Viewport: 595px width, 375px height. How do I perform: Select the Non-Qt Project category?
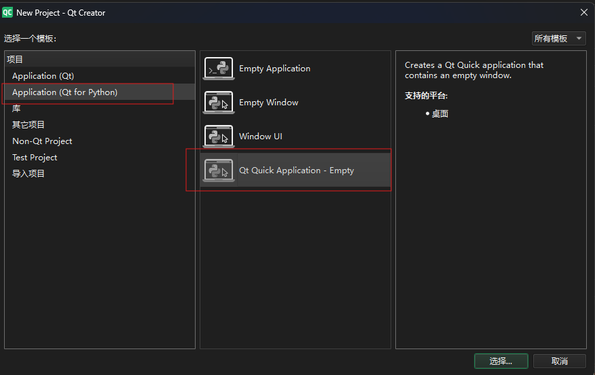[100, 141]
